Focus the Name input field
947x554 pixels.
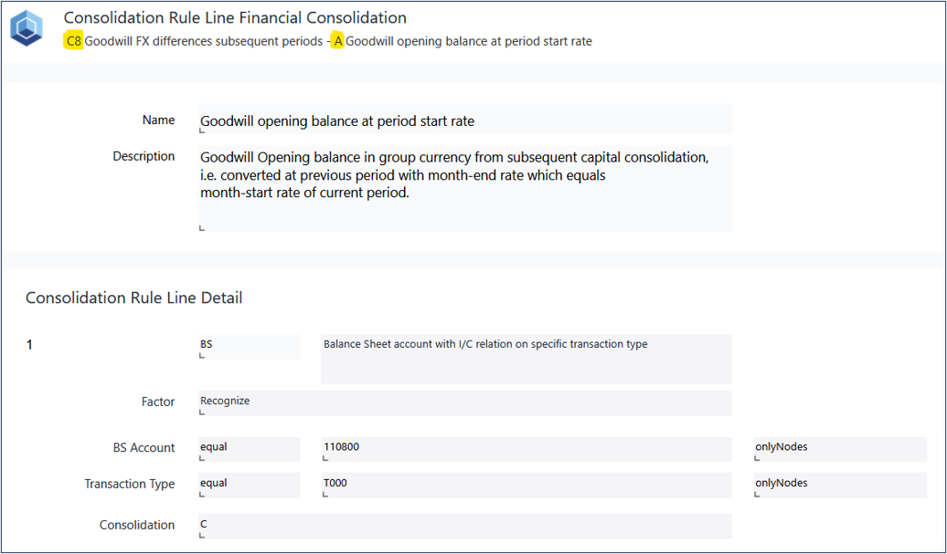(x=464, y=120)
